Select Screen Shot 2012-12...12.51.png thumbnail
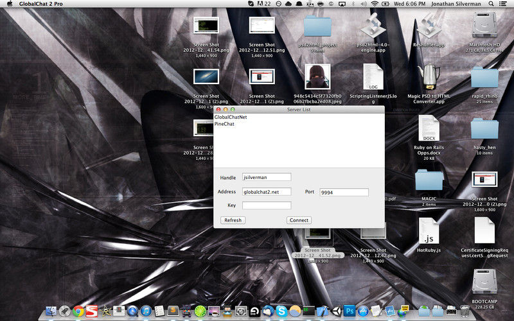514x321 pixels. 261,25
